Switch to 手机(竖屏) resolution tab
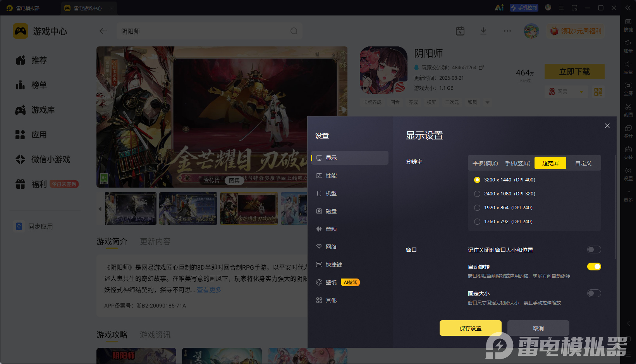636x364 pixels. click(518, 163)
